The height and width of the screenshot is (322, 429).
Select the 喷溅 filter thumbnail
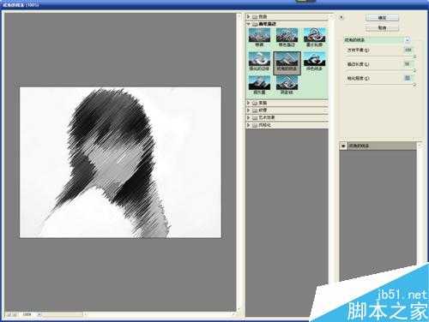(259, 37)
